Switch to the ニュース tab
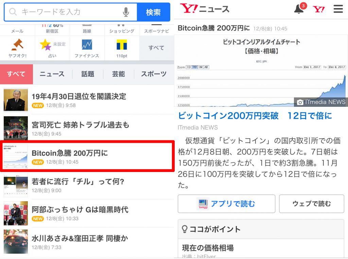Screen dimensions: 348x259 point(52,74)
